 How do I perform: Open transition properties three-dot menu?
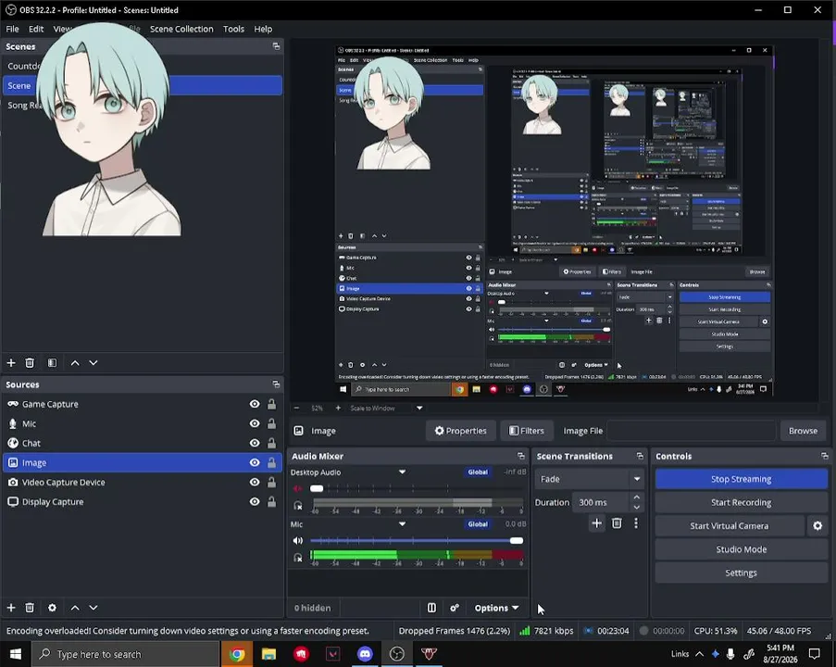click(x=636, y=523)
